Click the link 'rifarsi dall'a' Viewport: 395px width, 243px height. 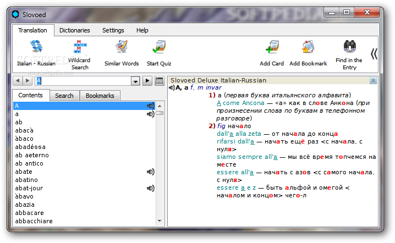click(x=235, y=141)
